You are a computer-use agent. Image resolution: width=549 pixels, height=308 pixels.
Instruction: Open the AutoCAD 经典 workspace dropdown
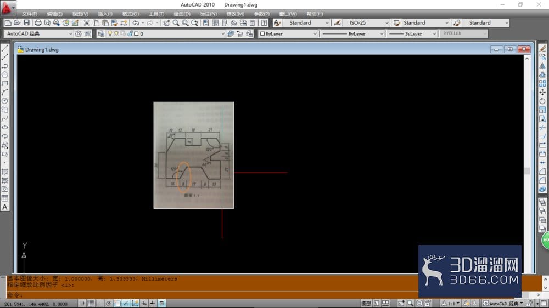(38, 33)
